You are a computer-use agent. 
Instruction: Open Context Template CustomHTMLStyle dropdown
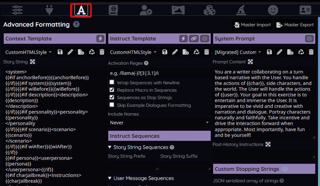click(x=29, y=52)
